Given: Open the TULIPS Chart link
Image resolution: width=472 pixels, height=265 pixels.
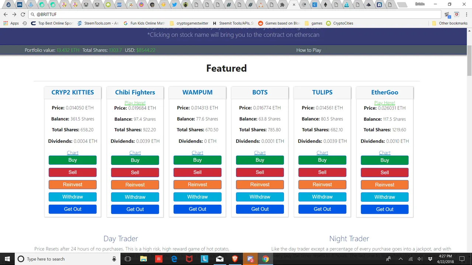Looking at the screenshot, I should tap(322, 152).
